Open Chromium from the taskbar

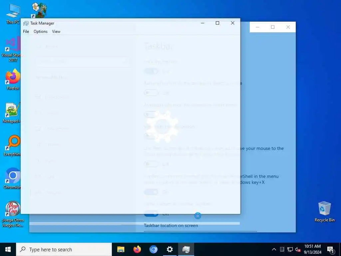click(153, 249)
